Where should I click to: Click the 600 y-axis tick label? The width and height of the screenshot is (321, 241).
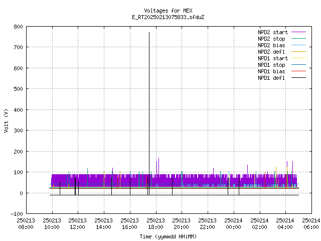[18, 68]
